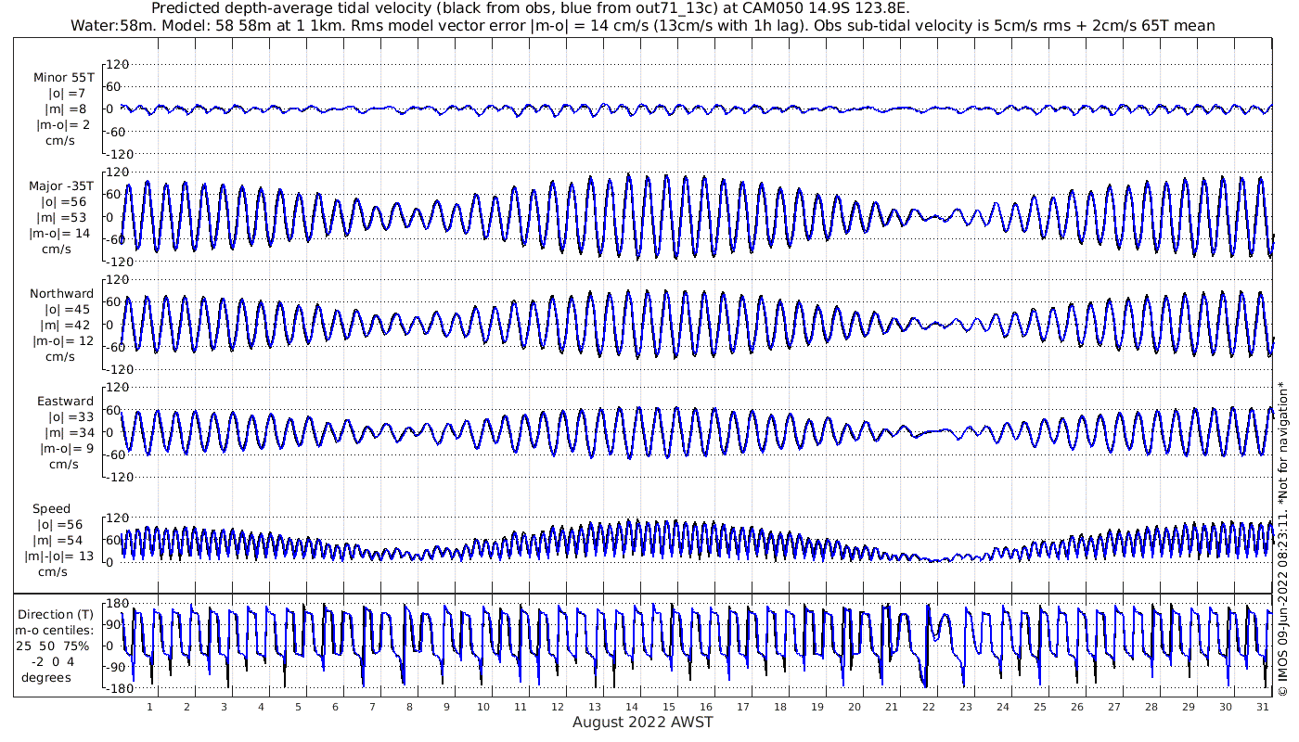Click the 'Eastward' panel label
Viewport: 1299px width, 742px height.
(65, 401)
